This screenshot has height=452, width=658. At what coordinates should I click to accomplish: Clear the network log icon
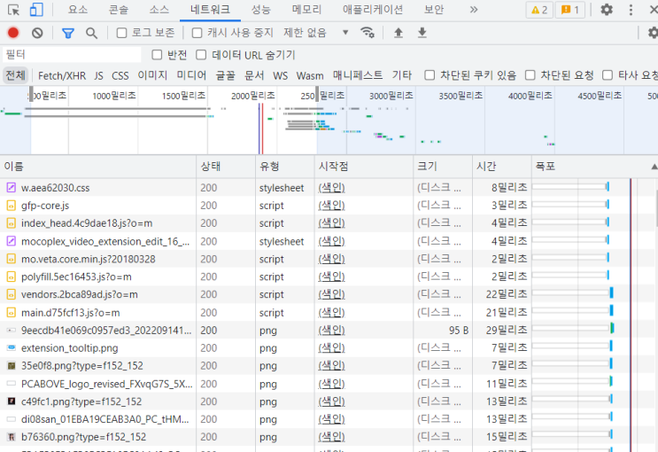tap(37, 33)
